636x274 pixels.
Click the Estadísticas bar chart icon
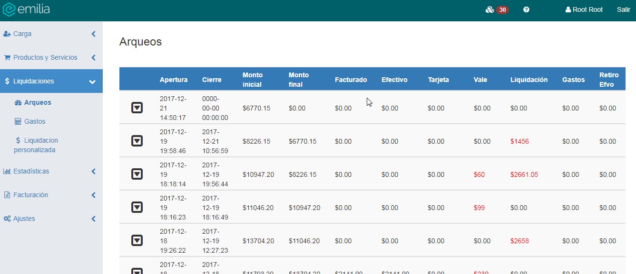[x=7, y=172]
